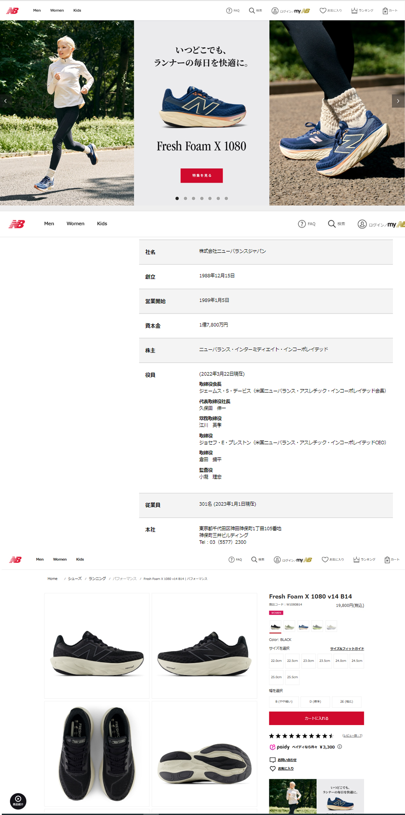Viewport: 405px width, 815px height.
Task: Click the paidy info circle icon
Action: pyautogui.click(x=340, y=746)
